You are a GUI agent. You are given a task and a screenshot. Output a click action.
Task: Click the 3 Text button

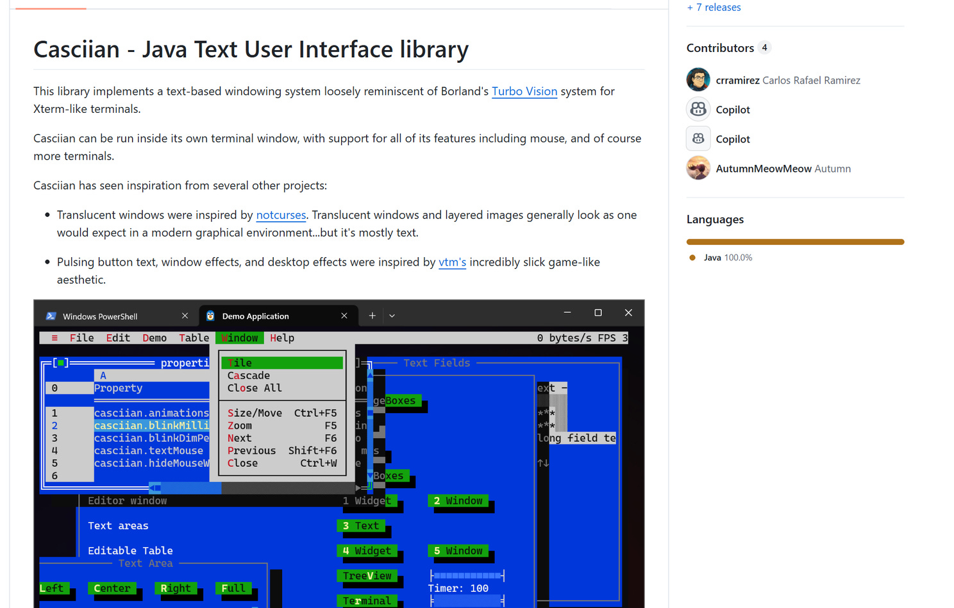point(361,526)
